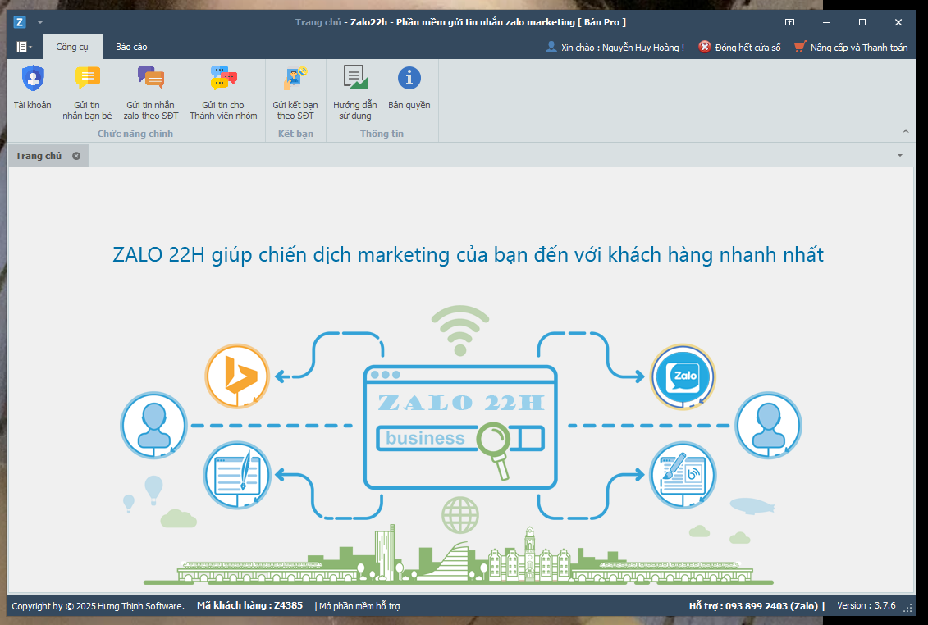This screenshot has width=928, height=625.
Task: Open the tab list dropdown arrow
Action: point(900,156)
